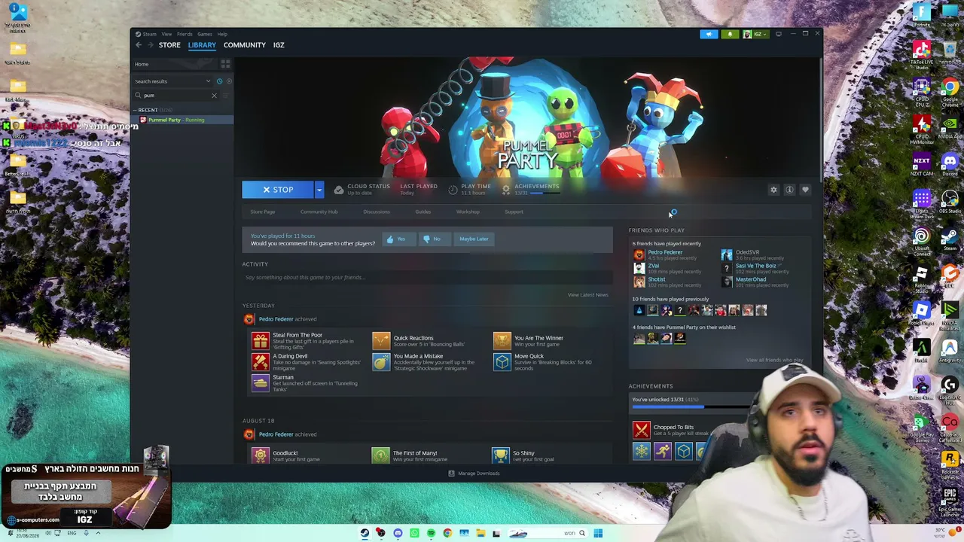Clear the library search text
The width and height of the screenshot is (964, 542).
click(214, 96)
